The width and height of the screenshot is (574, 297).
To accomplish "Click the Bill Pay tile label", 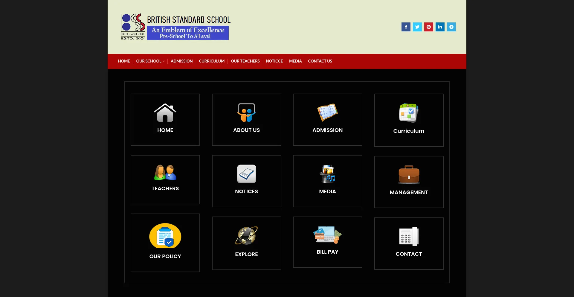I will tap(327, 252).
